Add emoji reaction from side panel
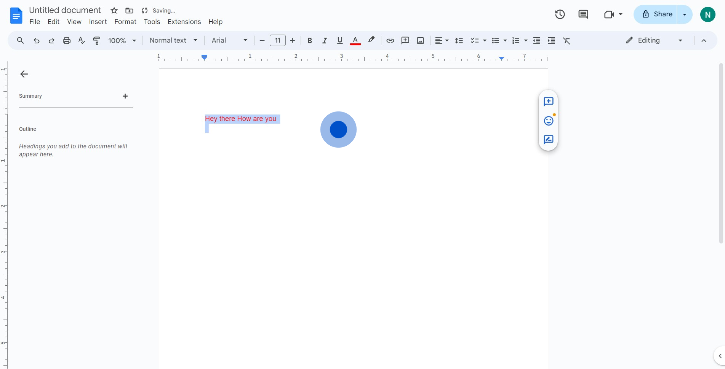The width and height of the screenshot is (725, 369). pos(549,121)
